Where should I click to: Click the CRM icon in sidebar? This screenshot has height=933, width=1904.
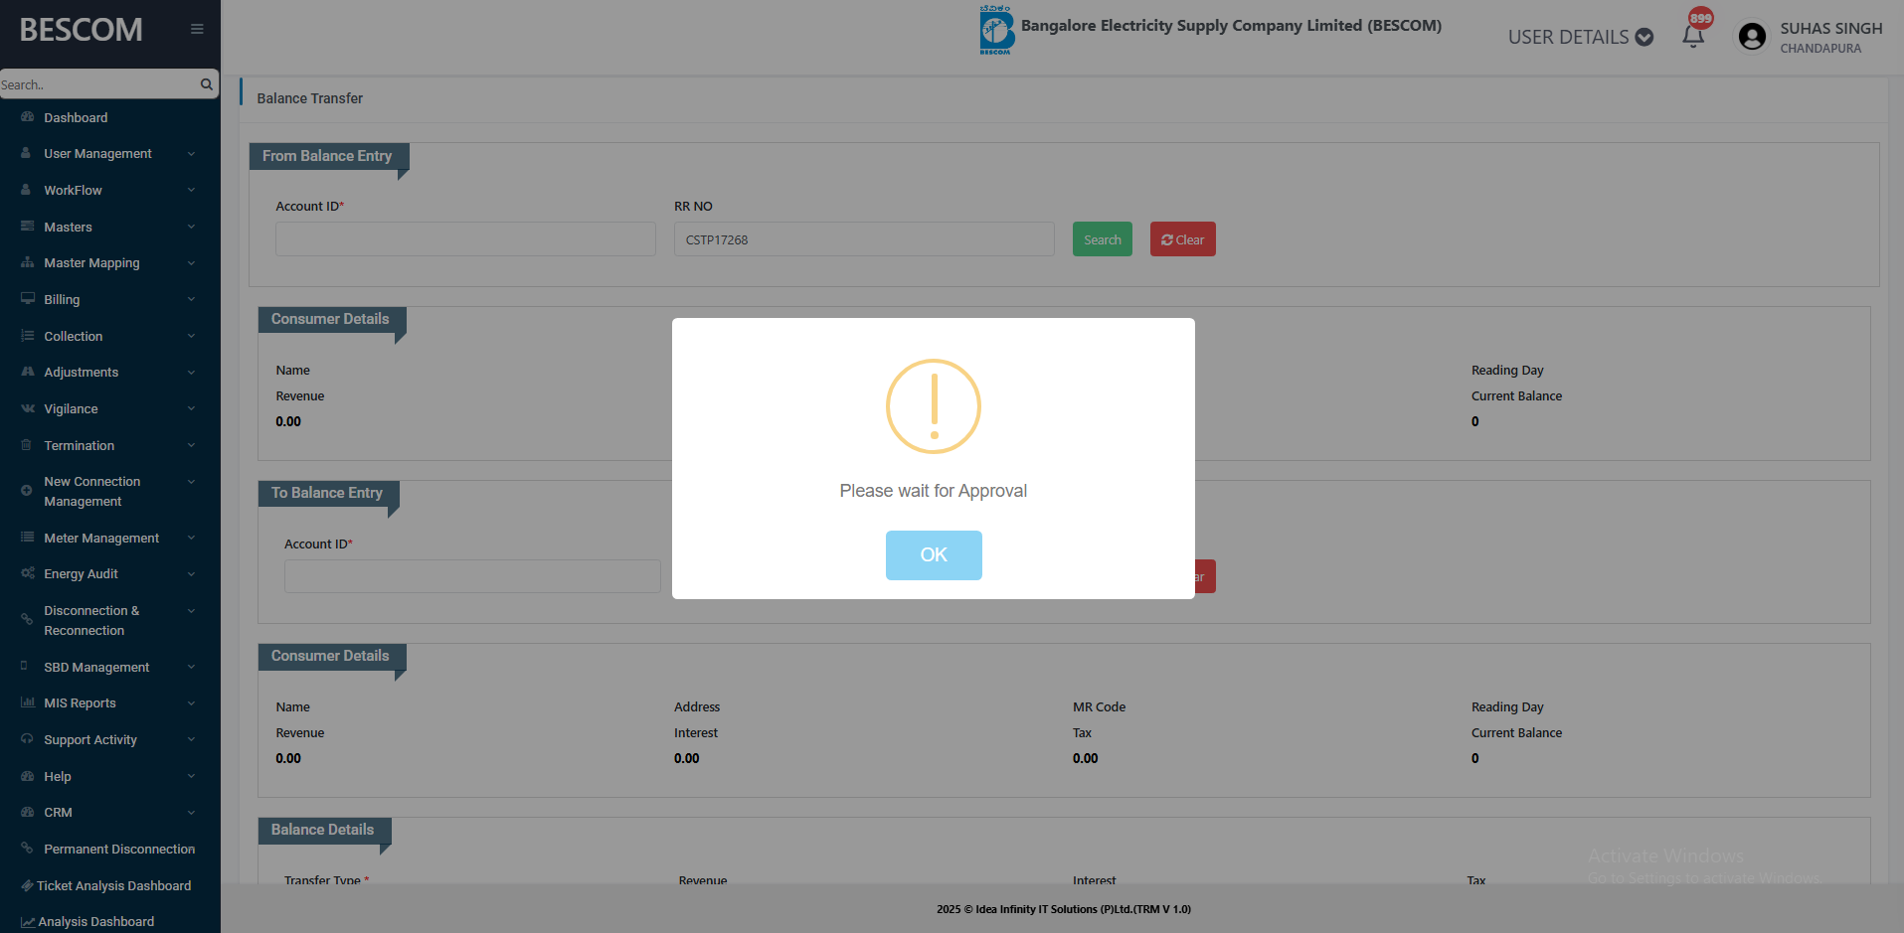pos(27,812)
